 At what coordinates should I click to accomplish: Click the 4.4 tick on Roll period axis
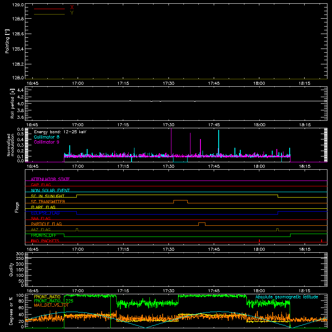tap(20, 90)
